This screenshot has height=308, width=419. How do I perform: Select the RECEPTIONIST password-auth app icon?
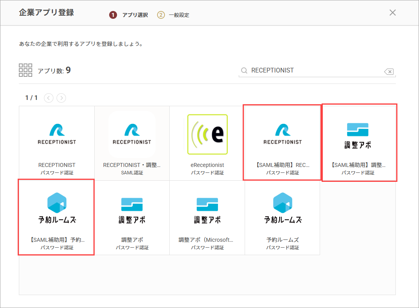57,134
